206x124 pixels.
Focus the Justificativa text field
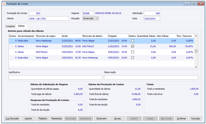tap(55, 77)
